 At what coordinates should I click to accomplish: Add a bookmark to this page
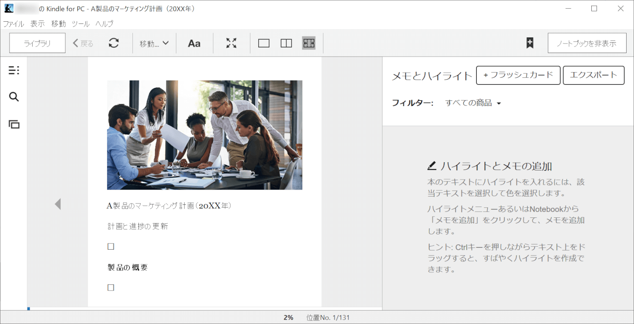(529, 43)
